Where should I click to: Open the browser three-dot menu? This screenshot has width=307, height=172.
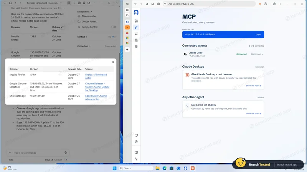click(280, 4)
